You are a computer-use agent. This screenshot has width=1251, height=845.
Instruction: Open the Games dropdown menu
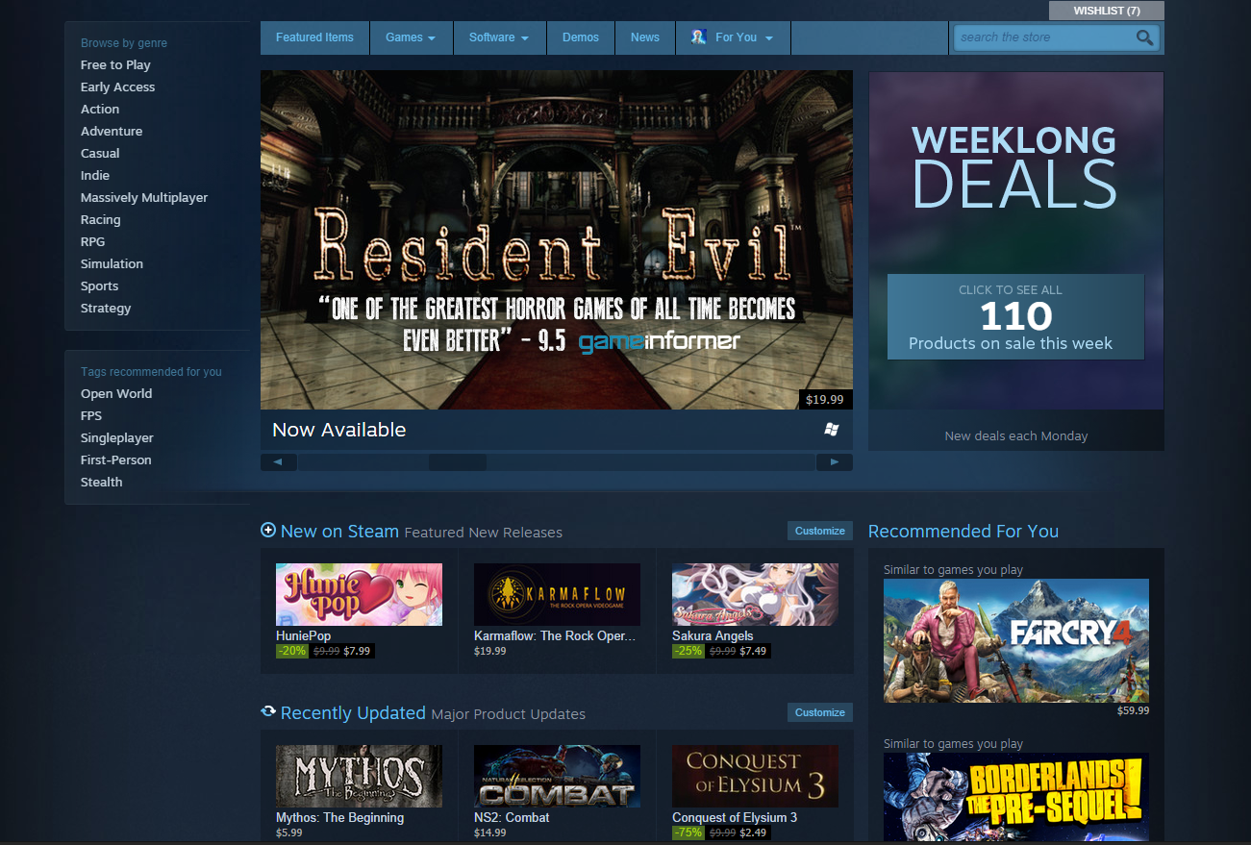411,37
